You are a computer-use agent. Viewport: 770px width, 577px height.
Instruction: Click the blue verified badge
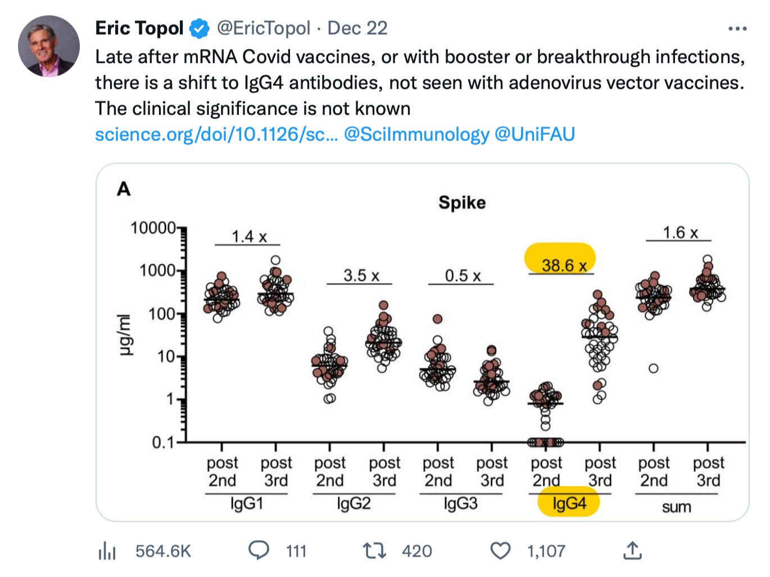(199, 28)
